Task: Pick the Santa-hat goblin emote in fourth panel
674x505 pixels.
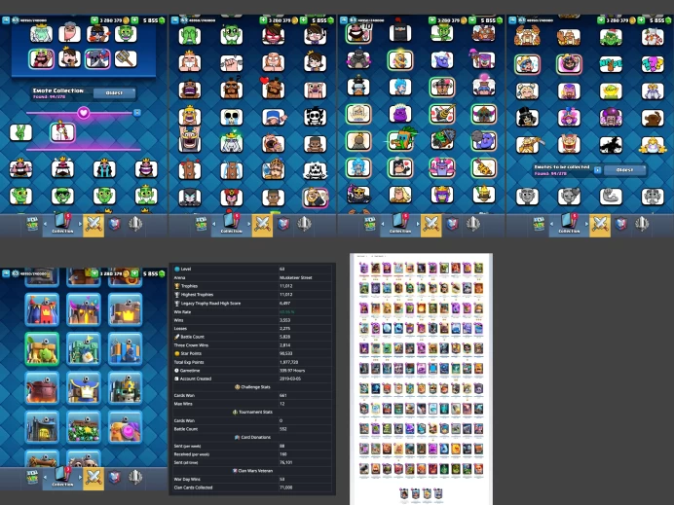Action: tap(611, 37)
